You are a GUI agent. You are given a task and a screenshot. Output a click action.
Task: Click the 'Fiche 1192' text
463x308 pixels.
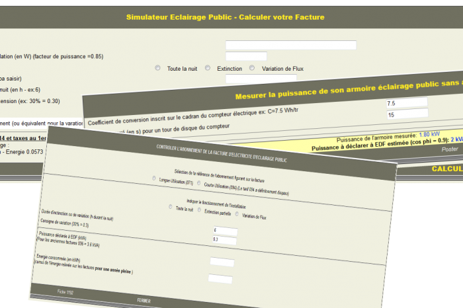click(65, 292)
